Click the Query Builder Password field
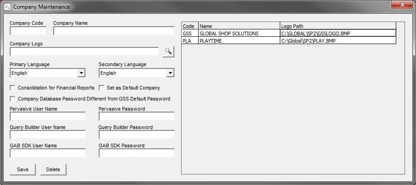This screenshot has width=416, height=185. tap(137, 135)
